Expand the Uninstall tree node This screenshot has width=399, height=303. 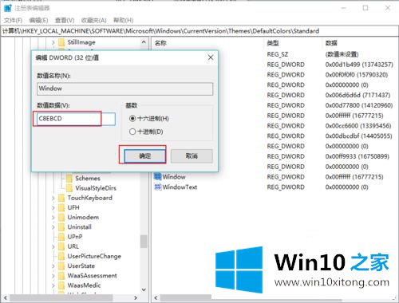click(53, 227)
